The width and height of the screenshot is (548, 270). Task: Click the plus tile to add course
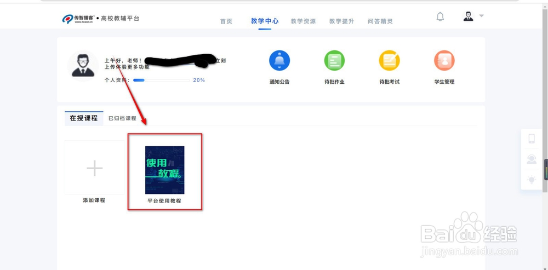94,168
